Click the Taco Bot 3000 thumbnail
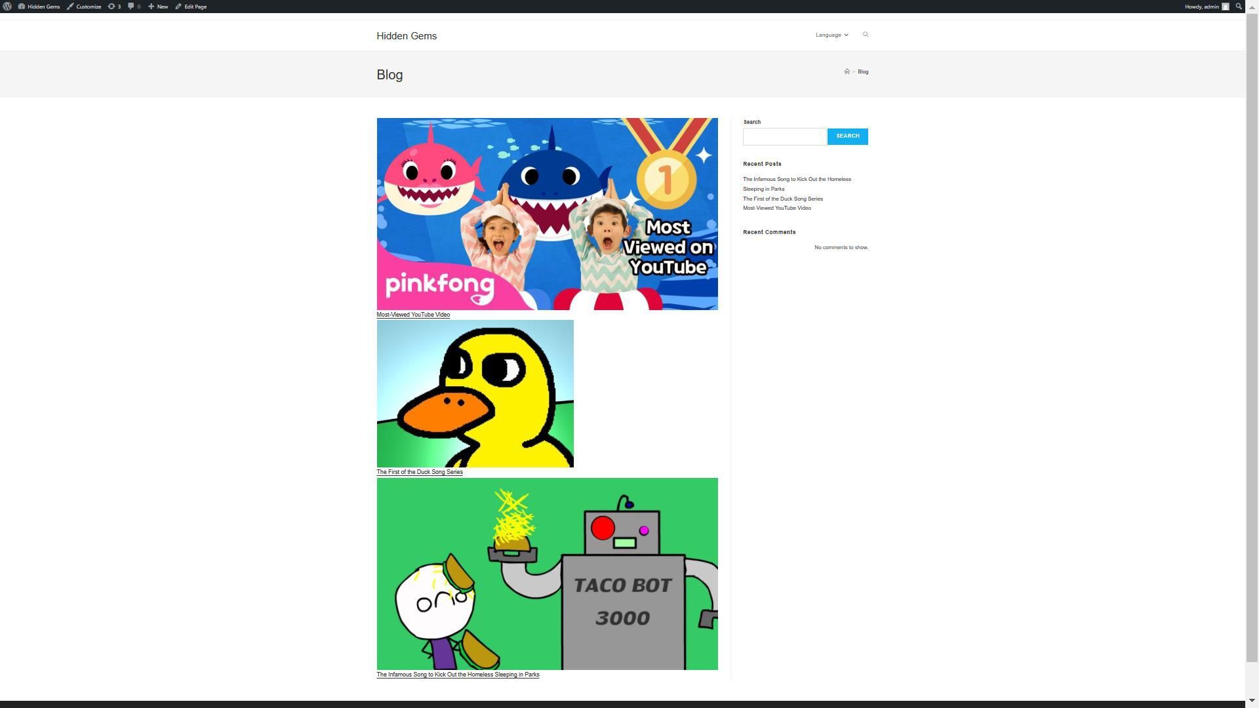The height and width of the screenshot is (708, 1259). tap(547, 574)
